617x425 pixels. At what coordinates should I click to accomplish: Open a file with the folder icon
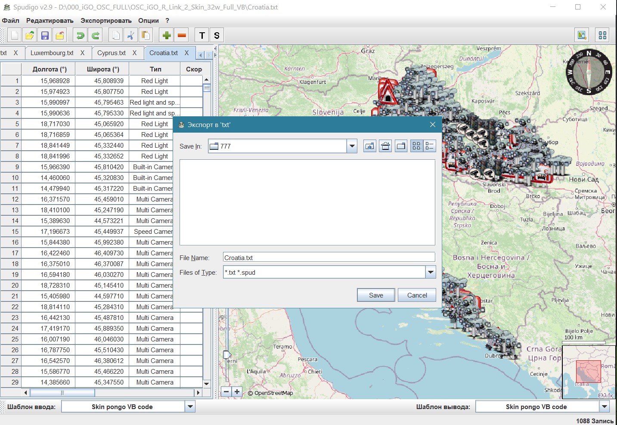tap(30, 35)
